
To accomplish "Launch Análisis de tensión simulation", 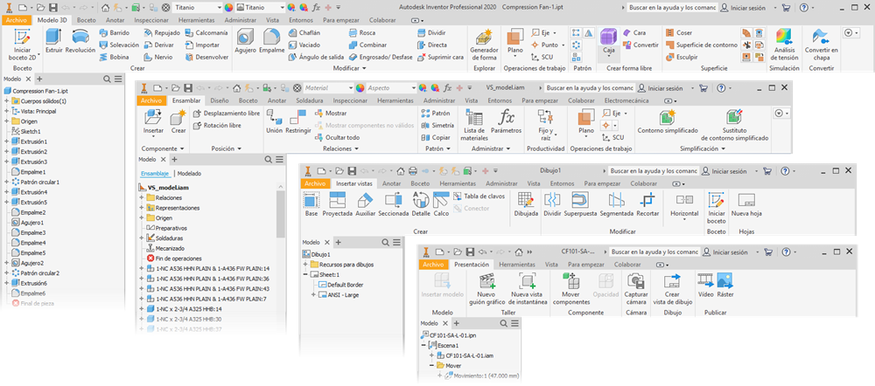I will [x=784, y=45].
